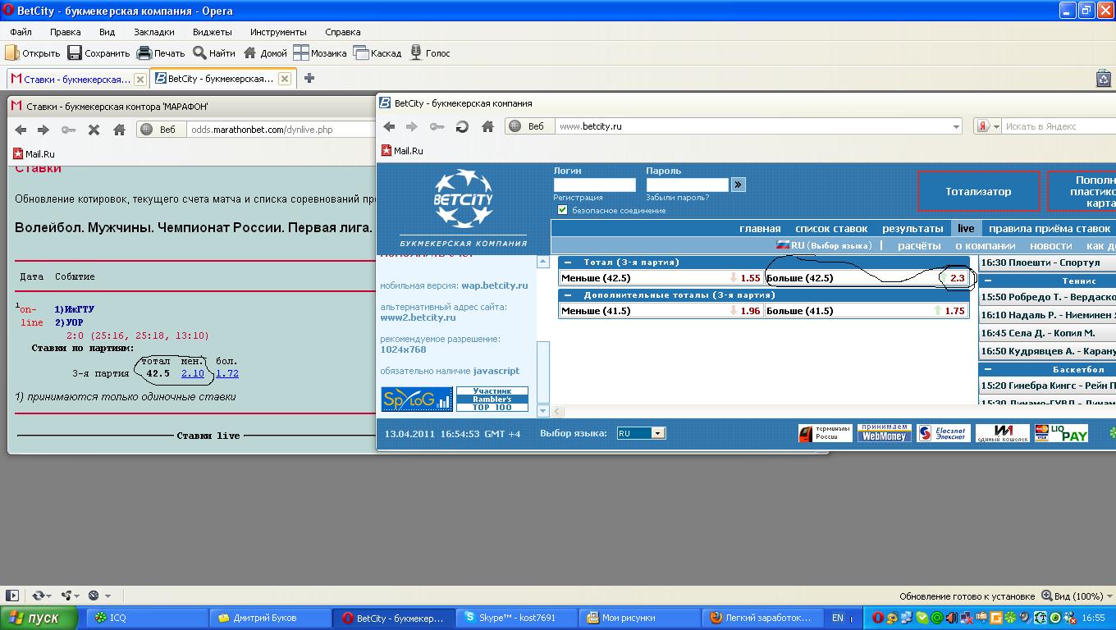Click the password wand key in BetCity window
Viewport: 1116px width, 630px height.
(437, 126)
